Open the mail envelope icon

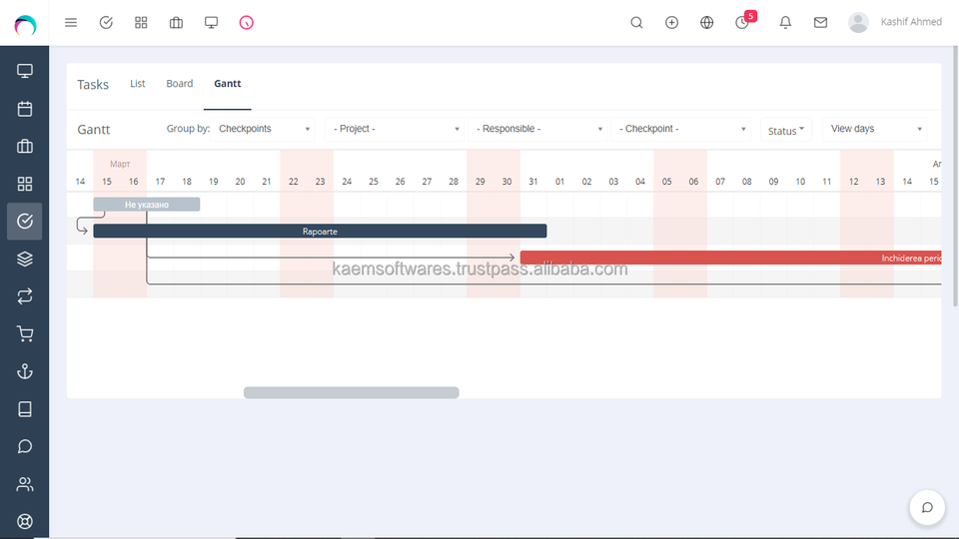point(821,23)
